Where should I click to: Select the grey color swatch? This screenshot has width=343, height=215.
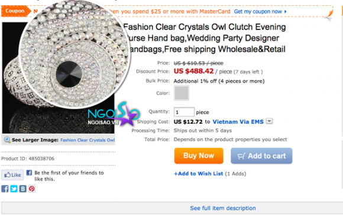(x=182, y=93)
